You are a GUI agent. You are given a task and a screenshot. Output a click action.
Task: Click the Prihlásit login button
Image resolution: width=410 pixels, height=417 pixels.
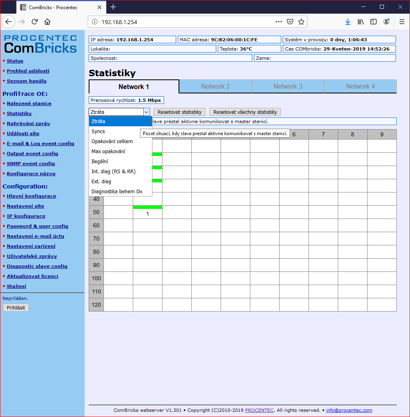(16, 308)
